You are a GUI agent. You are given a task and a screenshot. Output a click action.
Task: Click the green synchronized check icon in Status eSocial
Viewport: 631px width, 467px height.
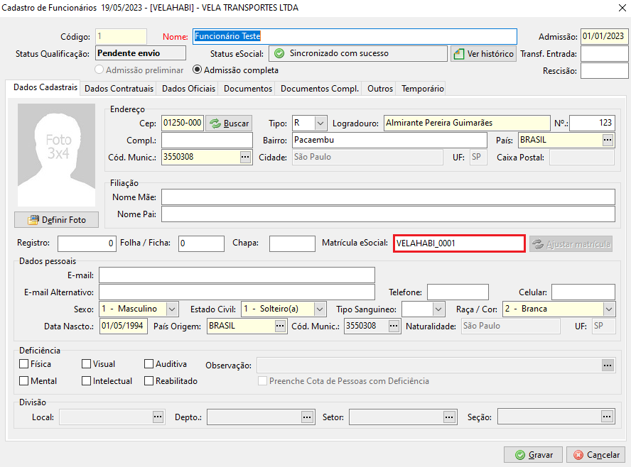tap(279, 53)
